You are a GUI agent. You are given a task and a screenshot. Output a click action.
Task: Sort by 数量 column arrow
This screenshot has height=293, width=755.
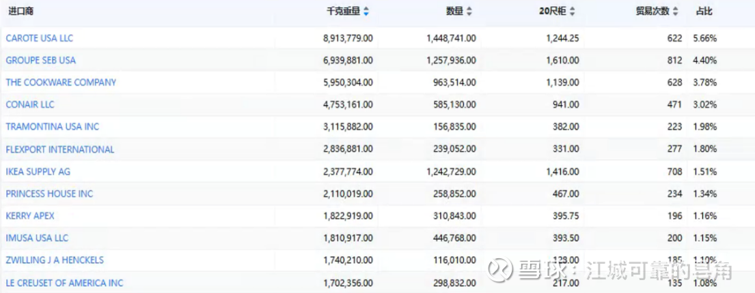coord(469,12)
